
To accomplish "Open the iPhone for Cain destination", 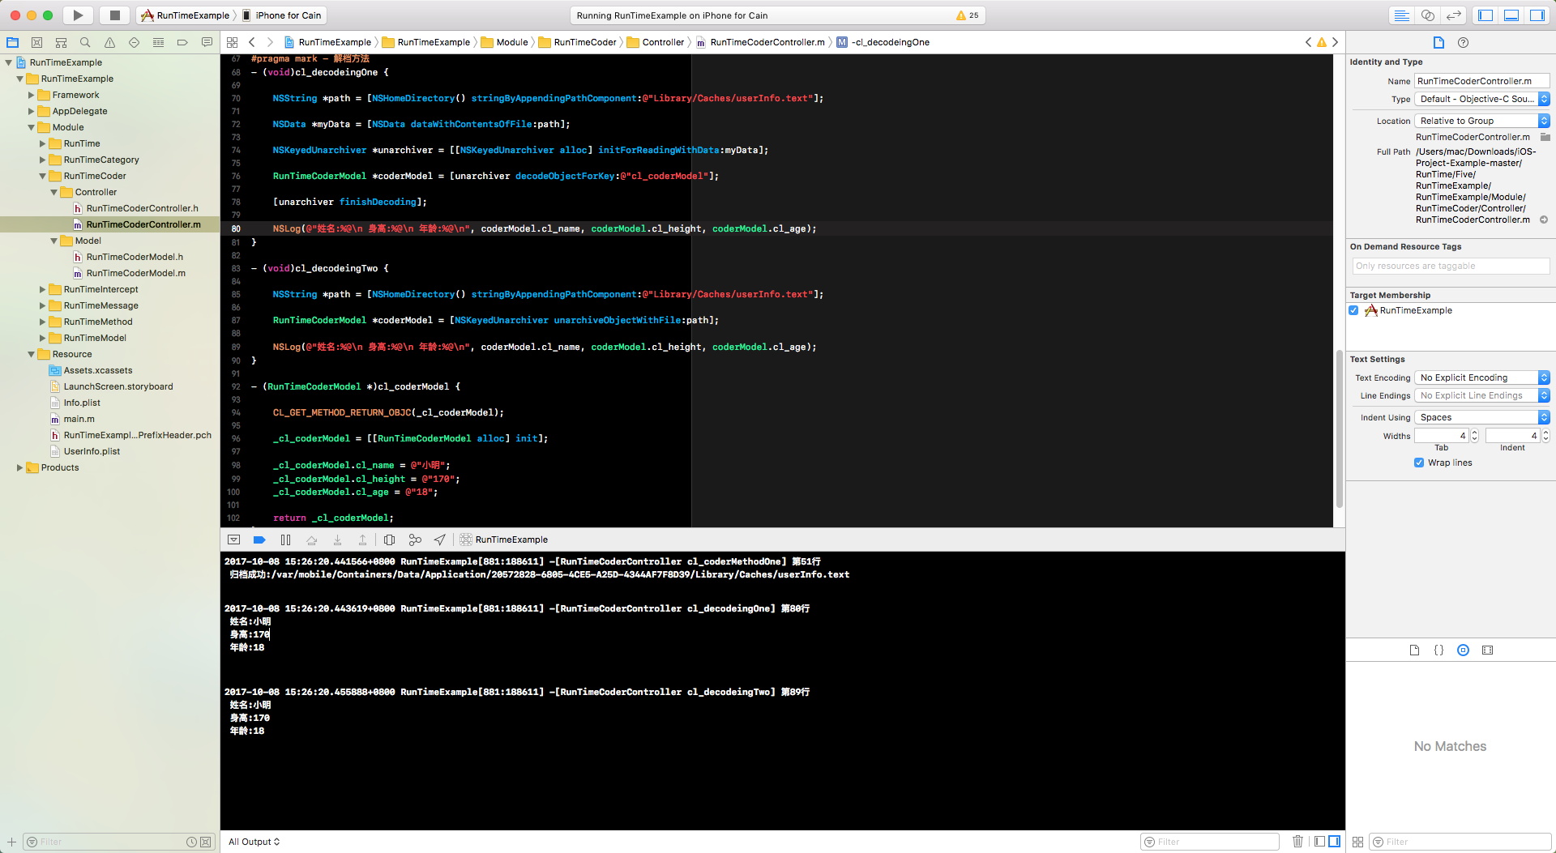I will 282,15.
